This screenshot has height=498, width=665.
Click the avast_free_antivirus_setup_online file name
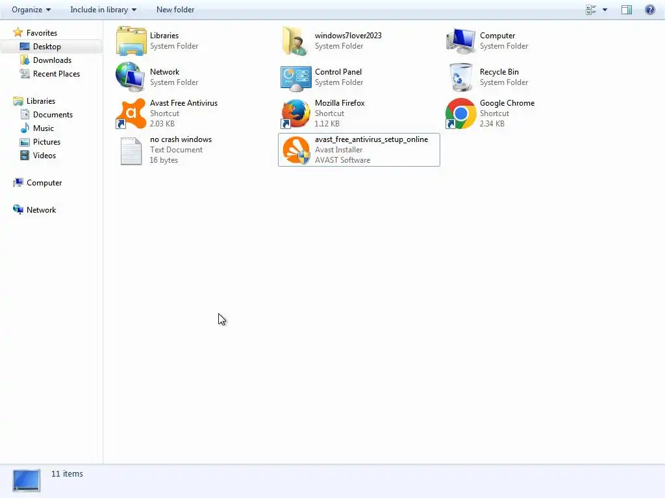tap(371, 139)
